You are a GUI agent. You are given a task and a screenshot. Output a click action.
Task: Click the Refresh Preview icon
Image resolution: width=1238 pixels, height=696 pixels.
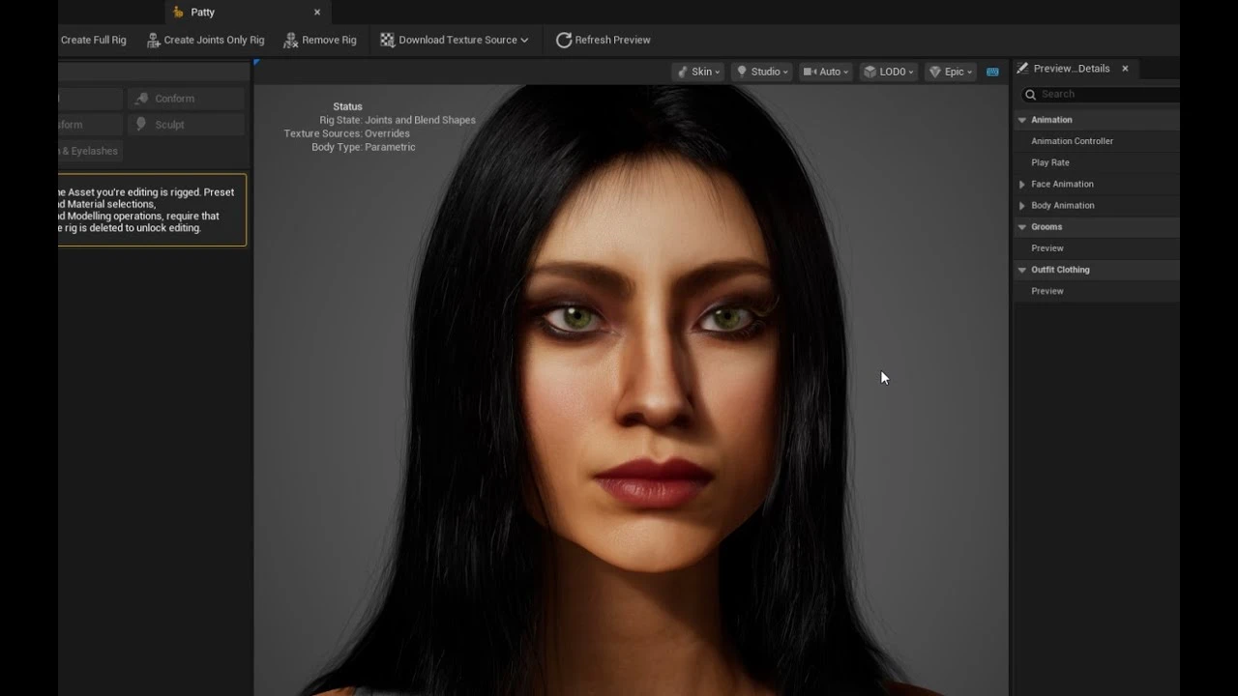point(564,40)
